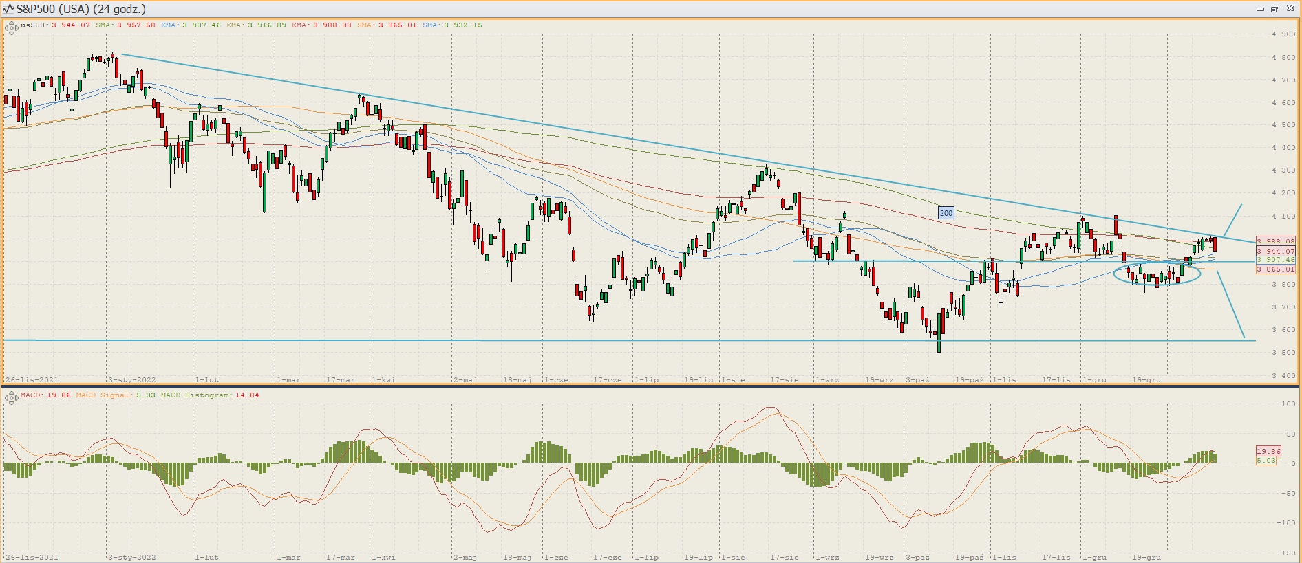Click the S&P500 (USA) window title

tap(81, 9)
